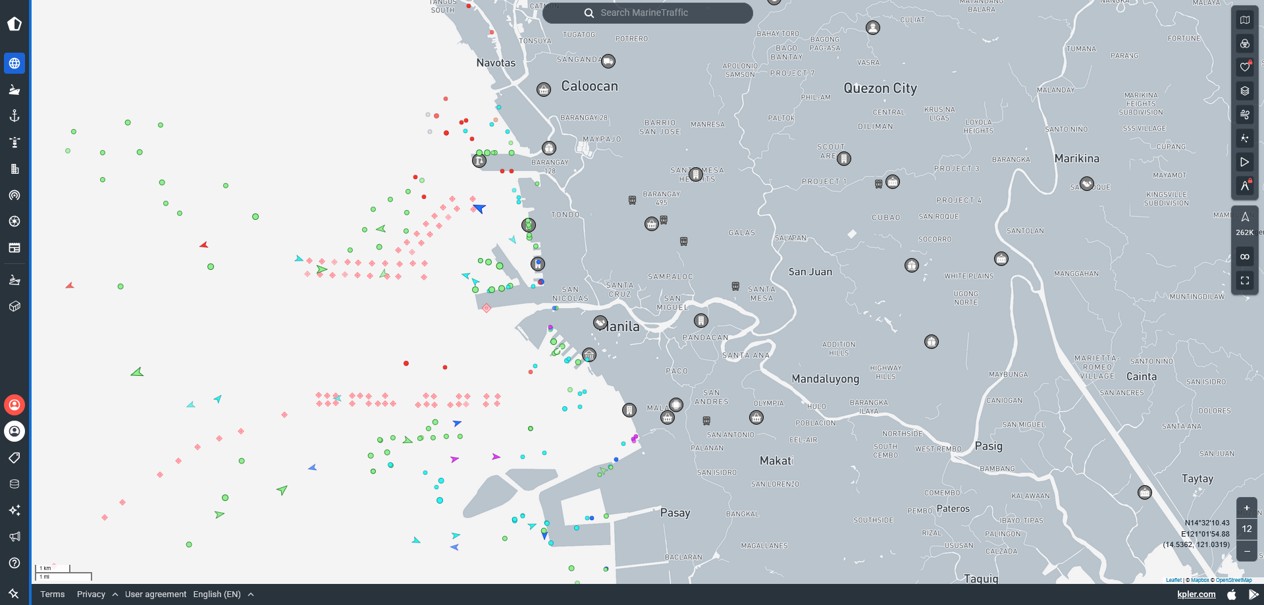Click the white profile avatar icon

(14, 431)
